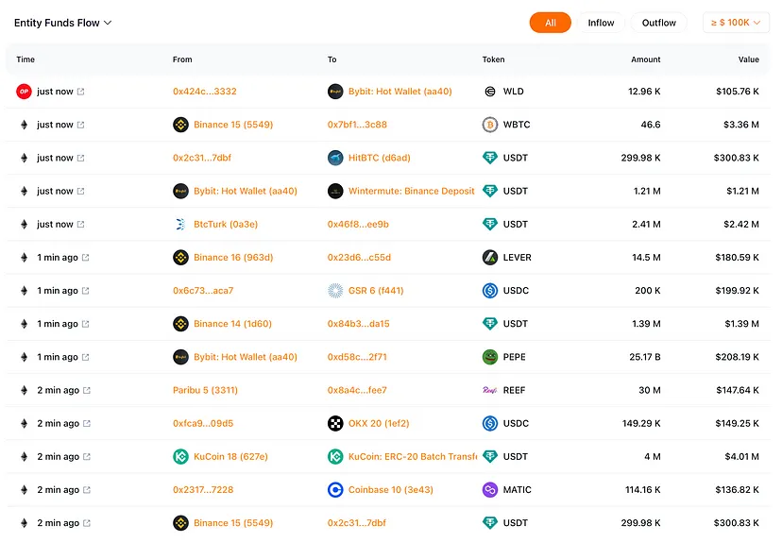Click the BtcTurk exchange logo icon
The image size is (782, 542).
(x=180, y=225)
